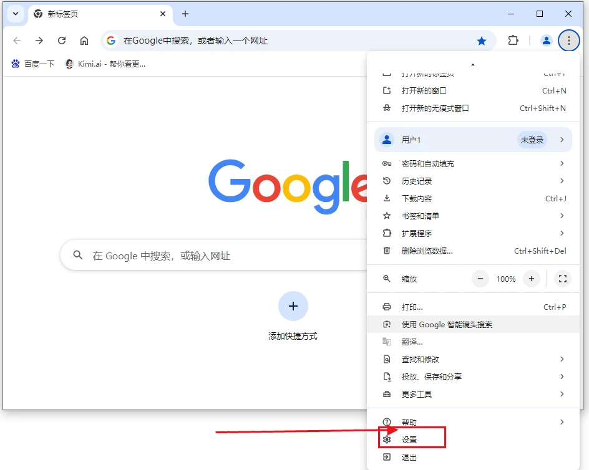The height and width of the screenshot is (470, 589).
Task: Select 使用 Google 智能镜头搜索 item
Action: pyautogui.click(x=474, y=324)
